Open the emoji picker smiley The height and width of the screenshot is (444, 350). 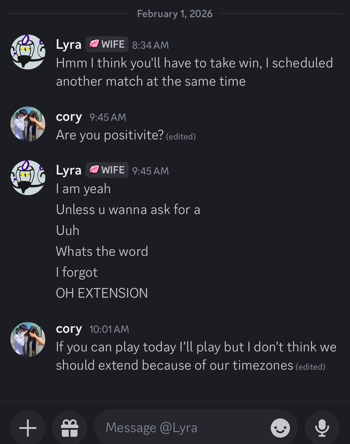(x=280, y=428)
